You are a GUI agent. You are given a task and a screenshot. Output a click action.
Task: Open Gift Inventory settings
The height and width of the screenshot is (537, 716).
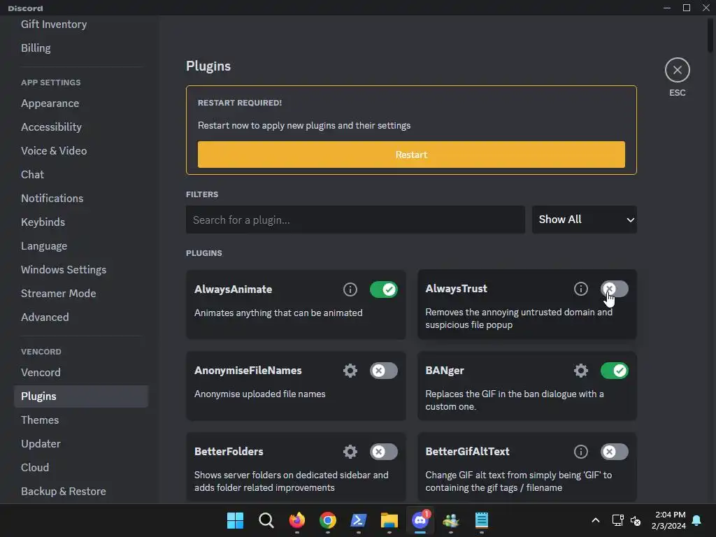pyautogui.click(x=54, y=24)
